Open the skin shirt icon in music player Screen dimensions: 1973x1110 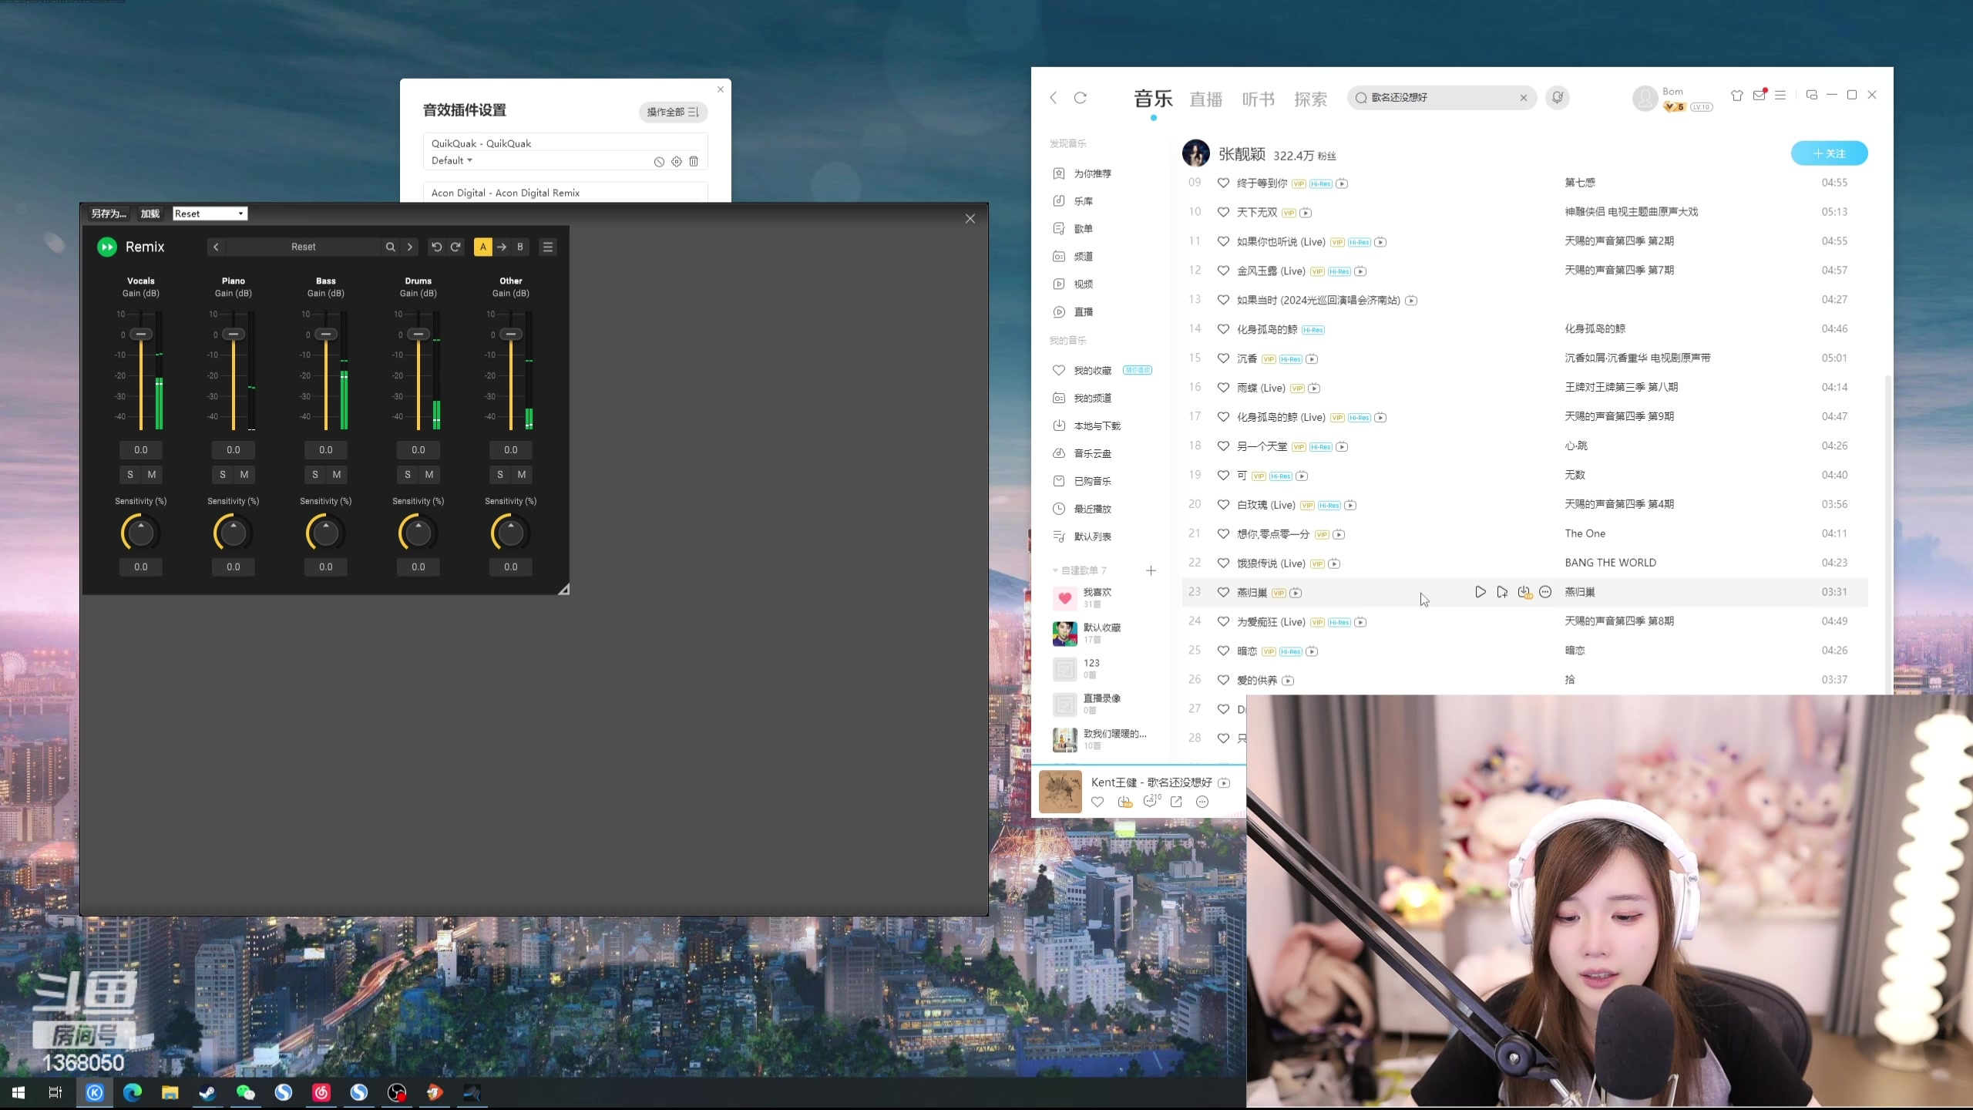[x=1737, y=96]
